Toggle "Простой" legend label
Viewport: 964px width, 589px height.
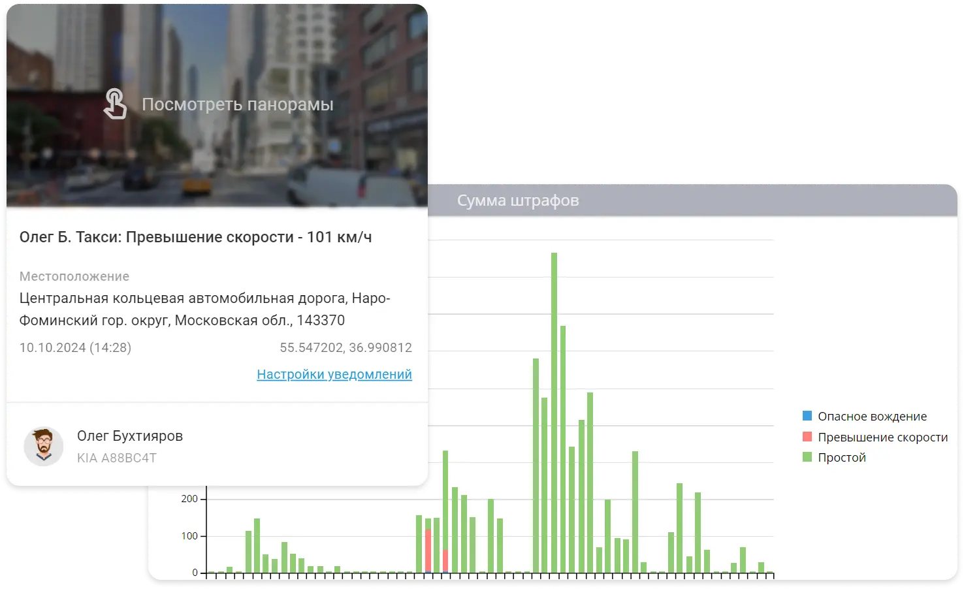[x=841, y=458]
